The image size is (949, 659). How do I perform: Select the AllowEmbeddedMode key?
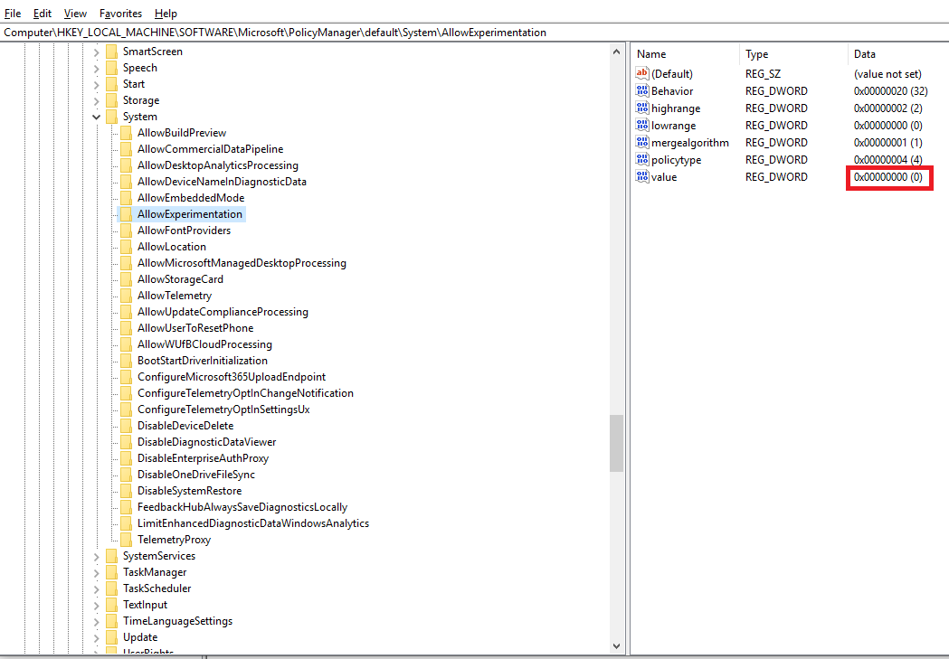(x=191, y=198)
